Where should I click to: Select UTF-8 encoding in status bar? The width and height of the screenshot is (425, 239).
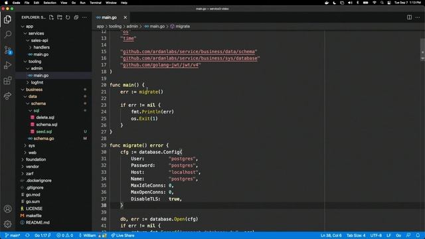click(376, 236)
